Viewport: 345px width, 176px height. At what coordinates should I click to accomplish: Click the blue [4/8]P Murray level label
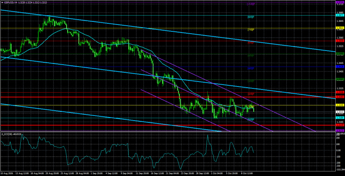pos(251,68)
